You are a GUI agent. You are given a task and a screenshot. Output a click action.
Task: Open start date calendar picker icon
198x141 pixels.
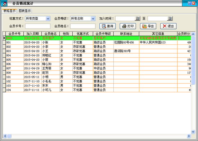(x=138, y=18)
